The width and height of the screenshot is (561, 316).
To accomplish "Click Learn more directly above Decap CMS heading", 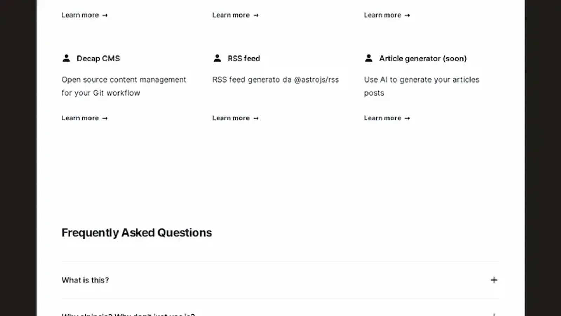I will 80,15.
